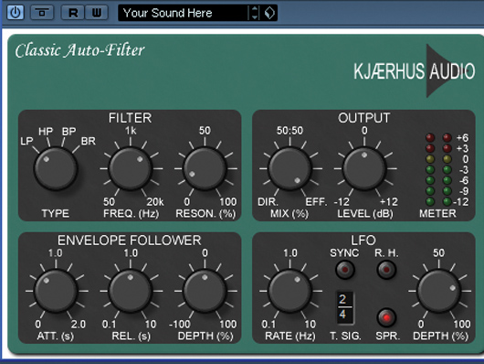Image resolution: width=484 pixels, height=364 pixels.
Task: Click the 'ENVELOPE FOLLOWER' section heading
Action: [x=130, y=241]
